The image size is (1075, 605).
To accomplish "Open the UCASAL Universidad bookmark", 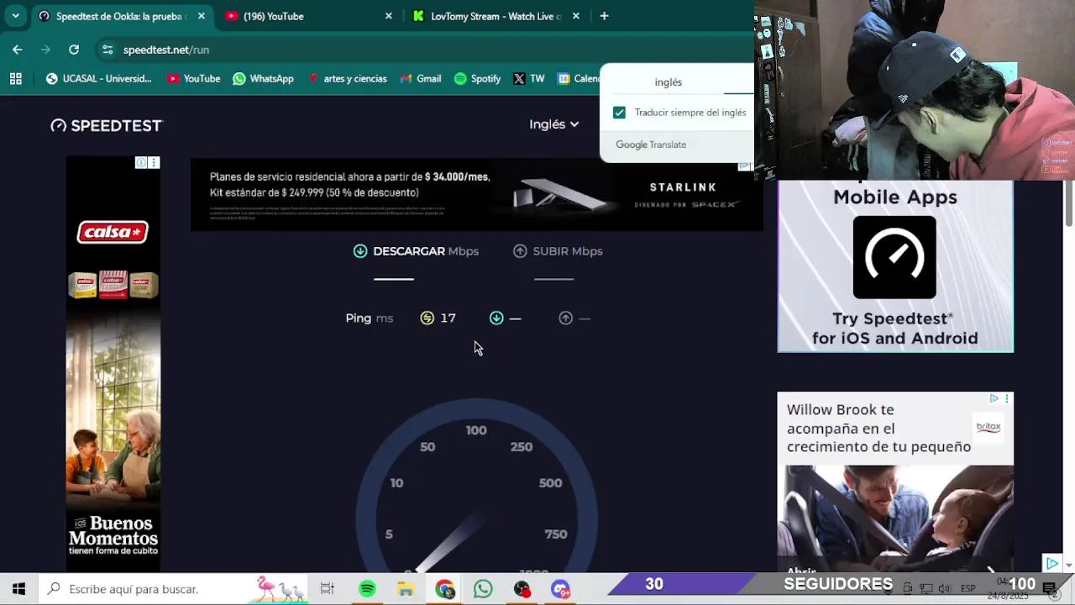I will (99, 78).
